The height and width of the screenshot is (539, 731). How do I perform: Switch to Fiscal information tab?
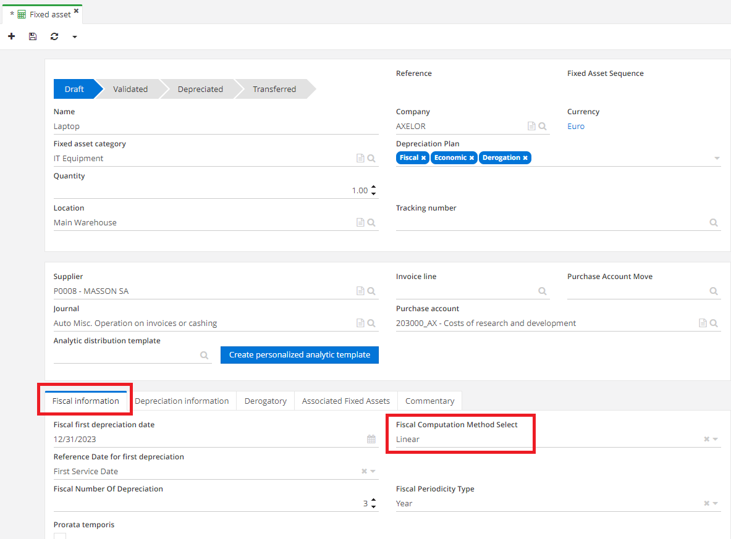[x=86, y=401]
